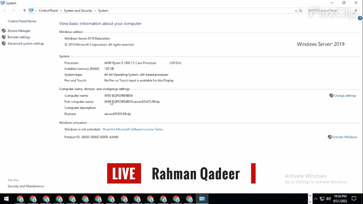Click the 'Computer description:' label
Image resolution: width=363 pixels, height=204 pixels.
pos(80,108)
